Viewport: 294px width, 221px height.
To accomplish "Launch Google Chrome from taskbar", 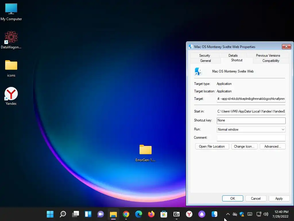I will click(x=126, y=214).
